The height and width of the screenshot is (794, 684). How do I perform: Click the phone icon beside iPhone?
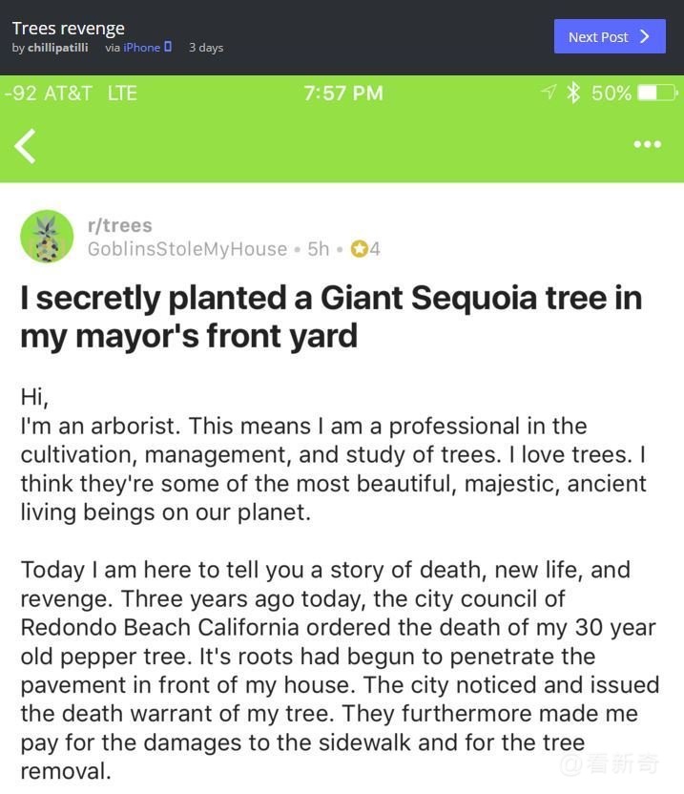click(x=168, y=47)
